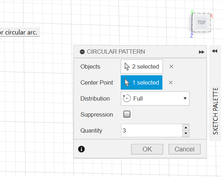Clear the Objects selection with the X
Viewport: 222px width, 177px height.
click(x=171, y=66)
